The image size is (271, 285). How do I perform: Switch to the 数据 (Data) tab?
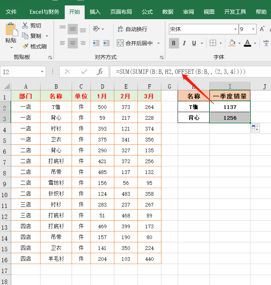pyautogui.click(x=168, y=12)
